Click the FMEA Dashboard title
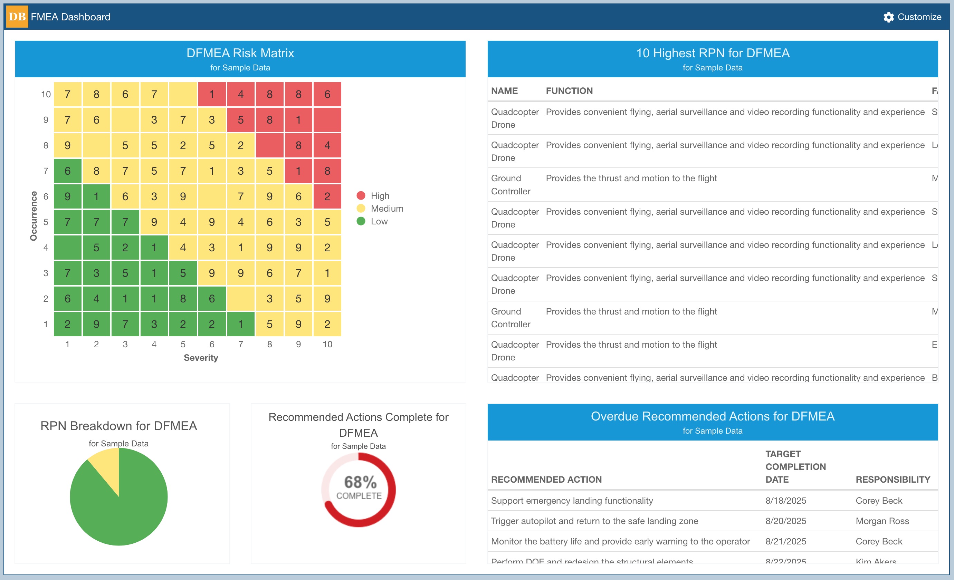Viewport: 954px width, 580px height. click(70, 17)
